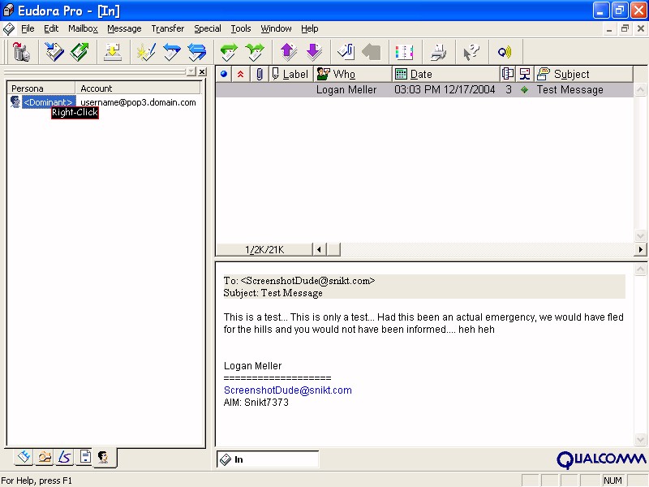
Task: Click the purple Previous Message up arrow
Action: (x=289, y=52)
